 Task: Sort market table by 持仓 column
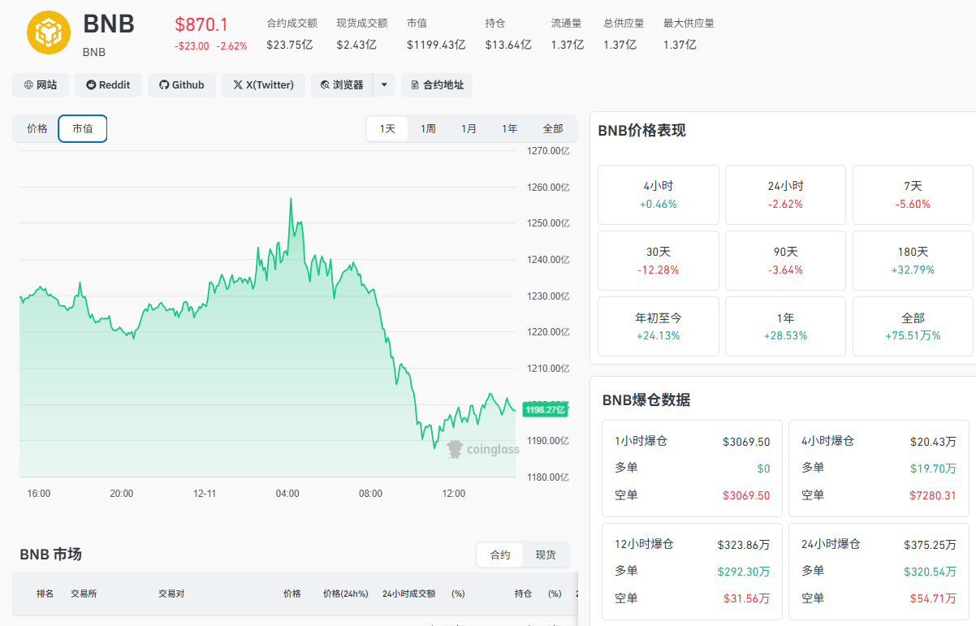[x=523, y=594]
